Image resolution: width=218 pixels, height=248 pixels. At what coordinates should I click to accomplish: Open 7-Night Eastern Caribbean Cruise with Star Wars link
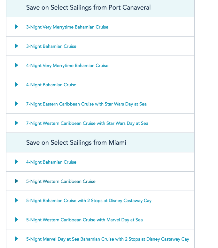pyautogui.click(x=86, y=104)
